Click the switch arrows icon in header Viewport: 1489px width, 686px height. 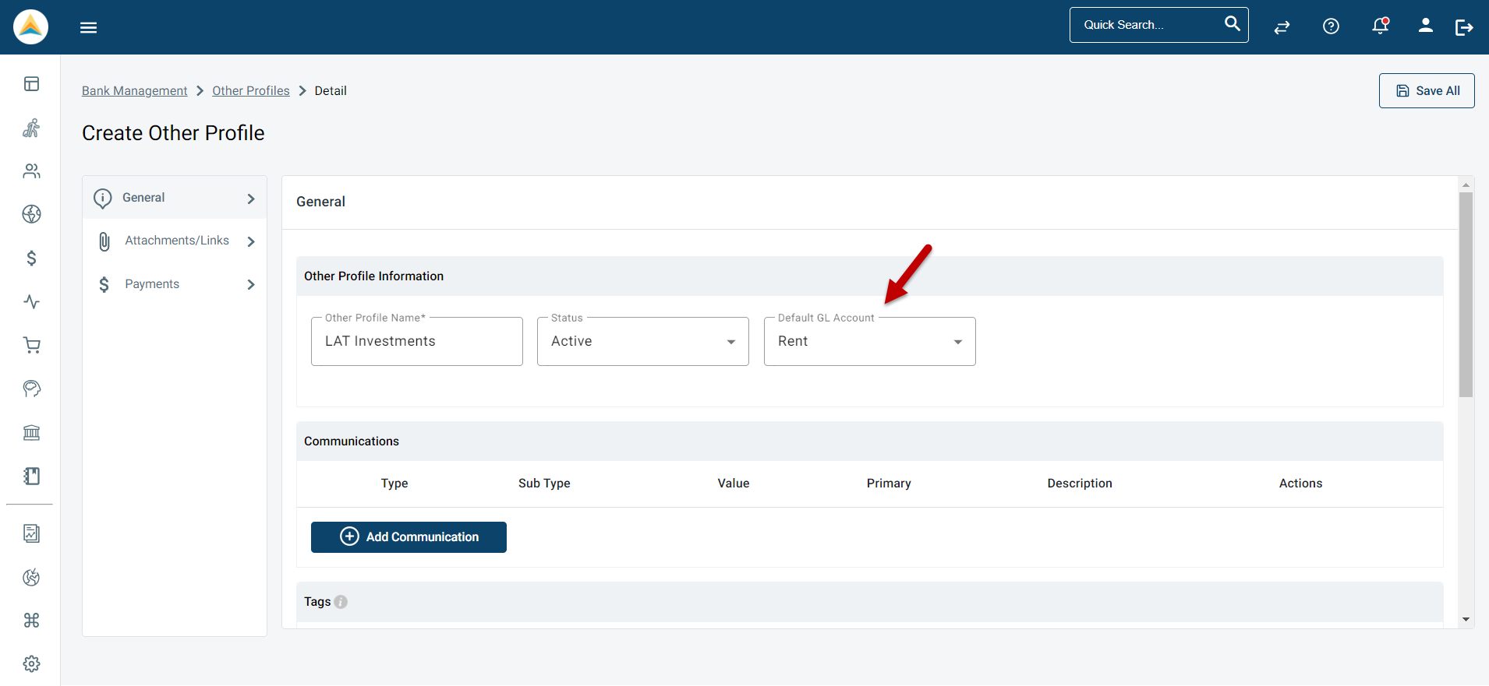click(1282, 27)
